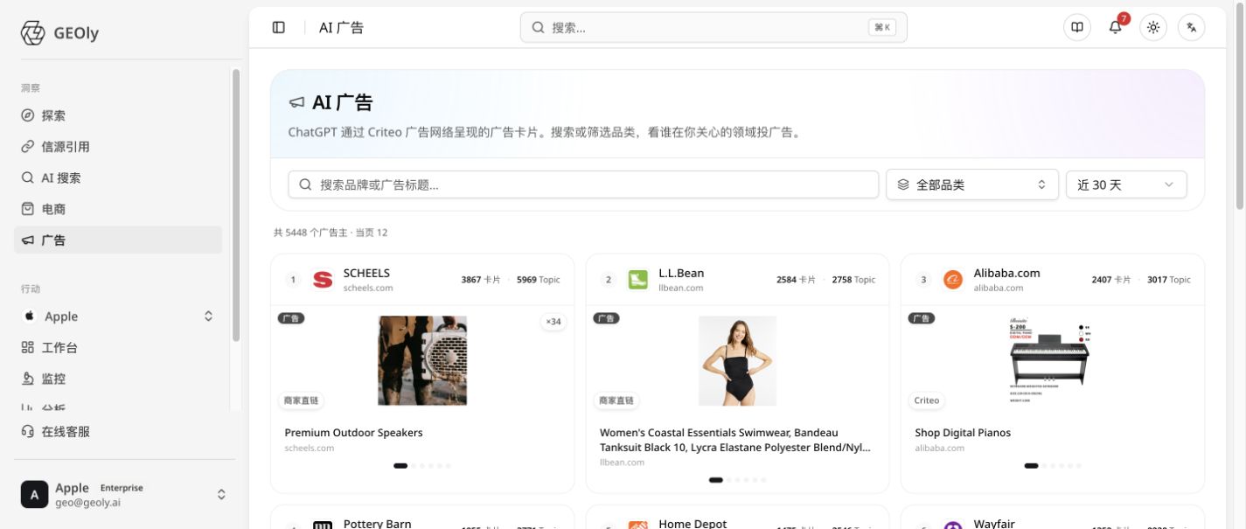Click the 工作台 grid icon in sidebar
This screenshot has width=1246, height=529.
(28, 347)
